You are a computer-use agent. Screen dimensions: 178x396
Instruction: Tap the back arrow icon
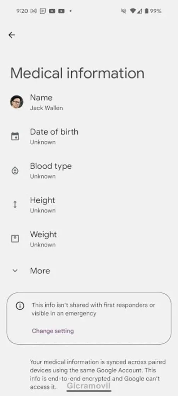tap(12, 35)
